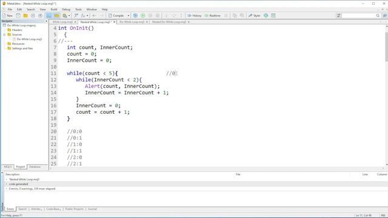Open the Tools menu
The height and width of the screenshot is (218, 388).
(x=78, y=10)
